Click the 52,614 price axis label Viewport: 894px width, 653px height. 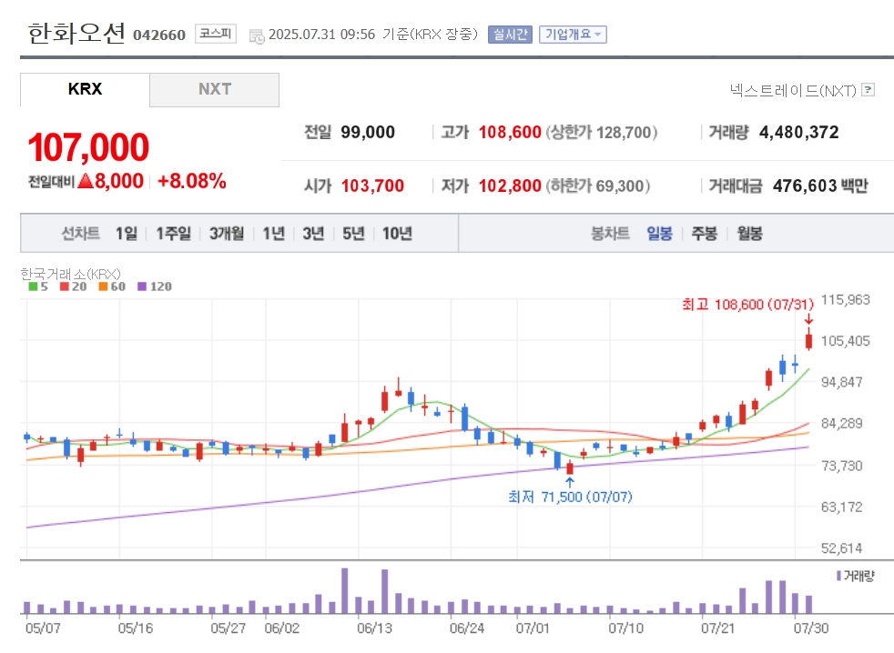click(841, 548)
